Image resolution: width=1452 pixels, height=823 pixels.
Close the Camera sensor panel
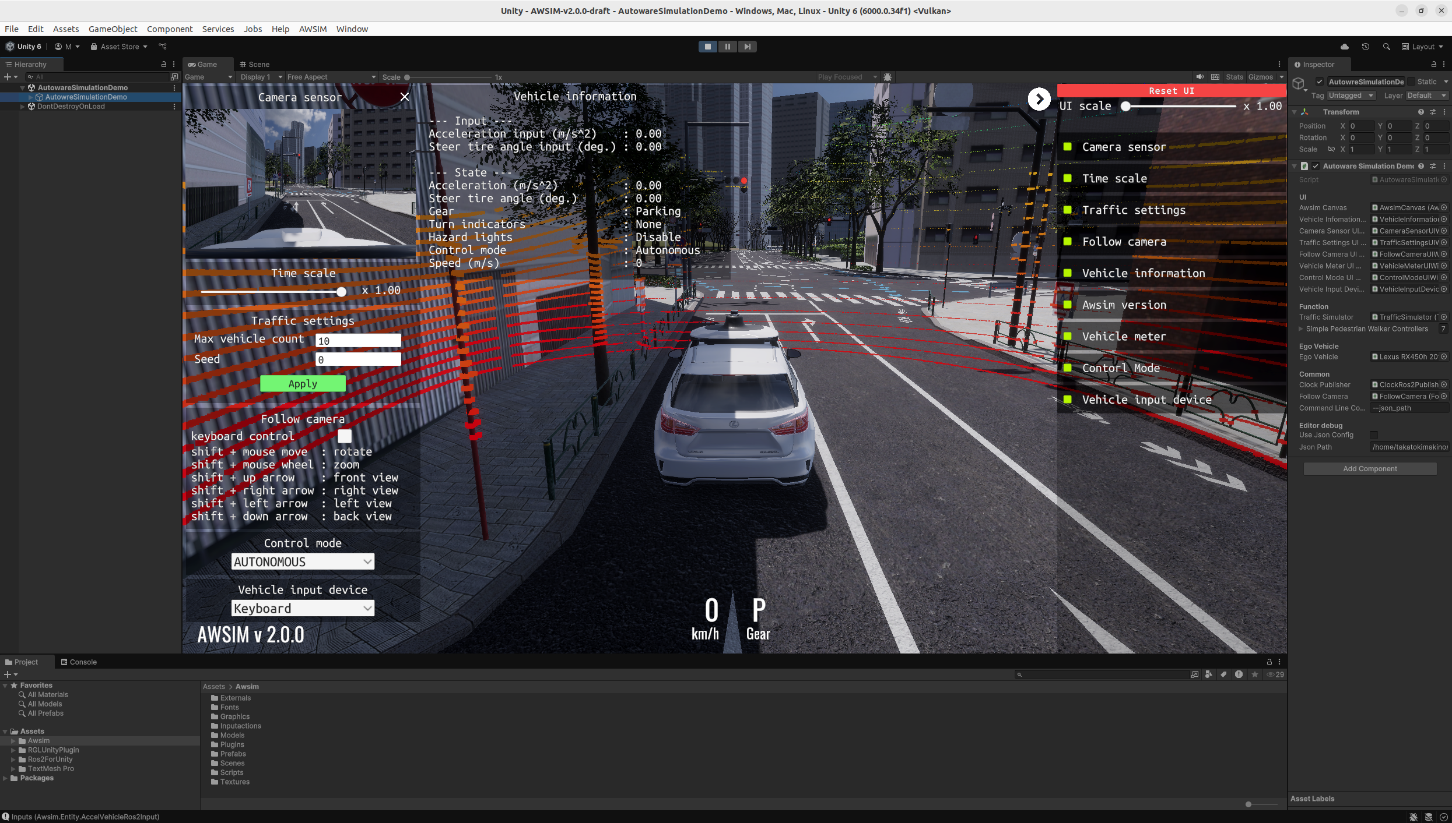tap(405, 97)
